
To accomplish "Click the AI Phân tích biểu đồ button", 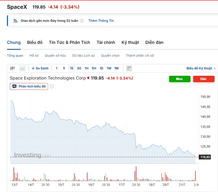I will coord(29,86).
